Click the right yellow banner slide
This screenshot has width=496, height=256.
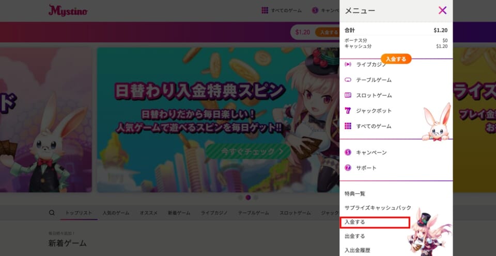(x=474, y=120)
